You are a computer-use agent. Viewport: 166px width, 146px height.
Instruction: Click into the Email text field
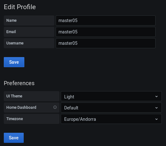(x=106, y=32)
